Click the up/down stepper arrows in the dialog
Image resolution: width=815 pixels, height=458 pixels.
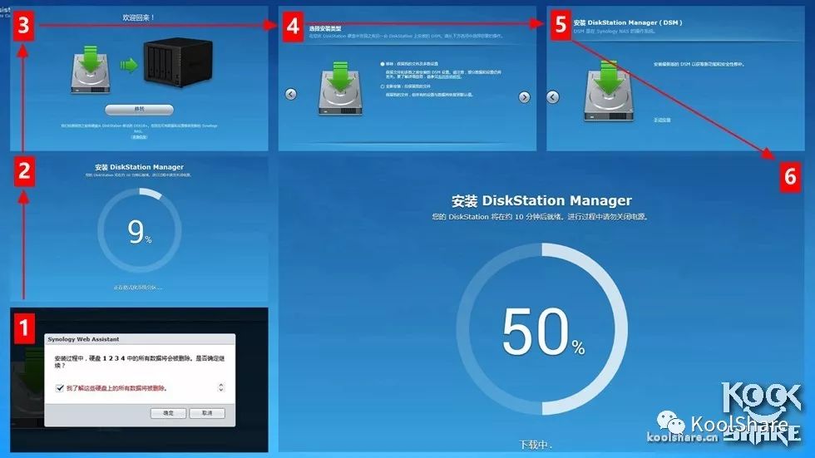[x=221, y=387]
